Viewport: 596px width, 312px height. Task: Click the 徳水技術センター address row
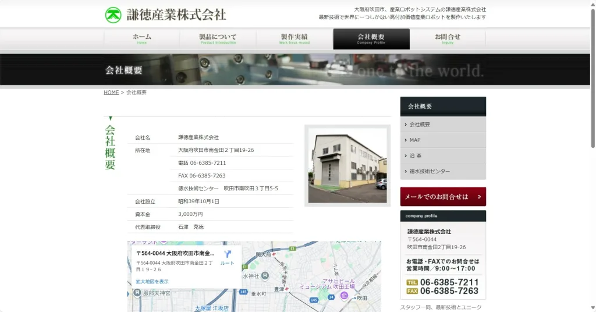(228, 189)
